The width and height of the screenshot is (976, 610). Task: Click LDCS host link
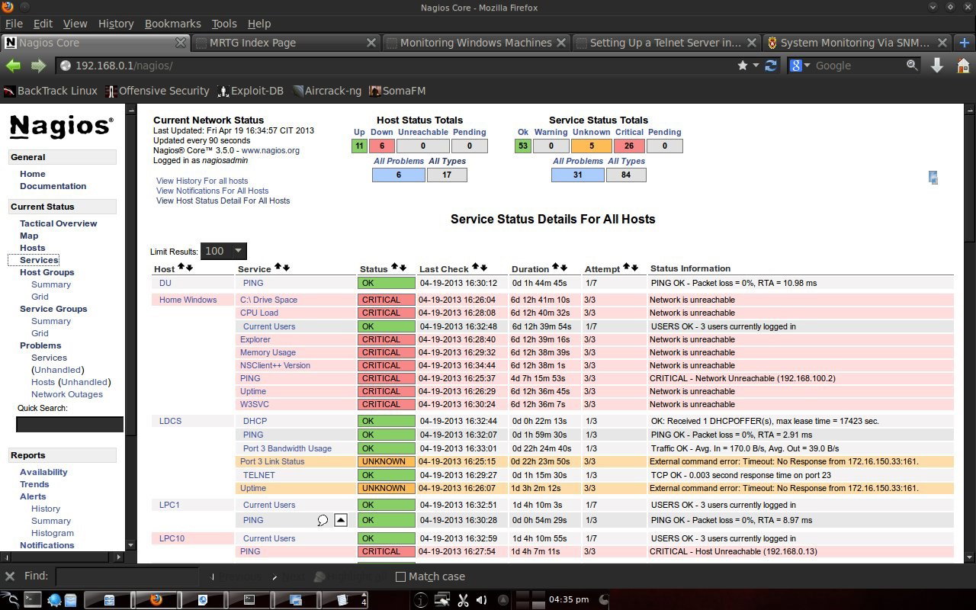(x=170, y=421)
